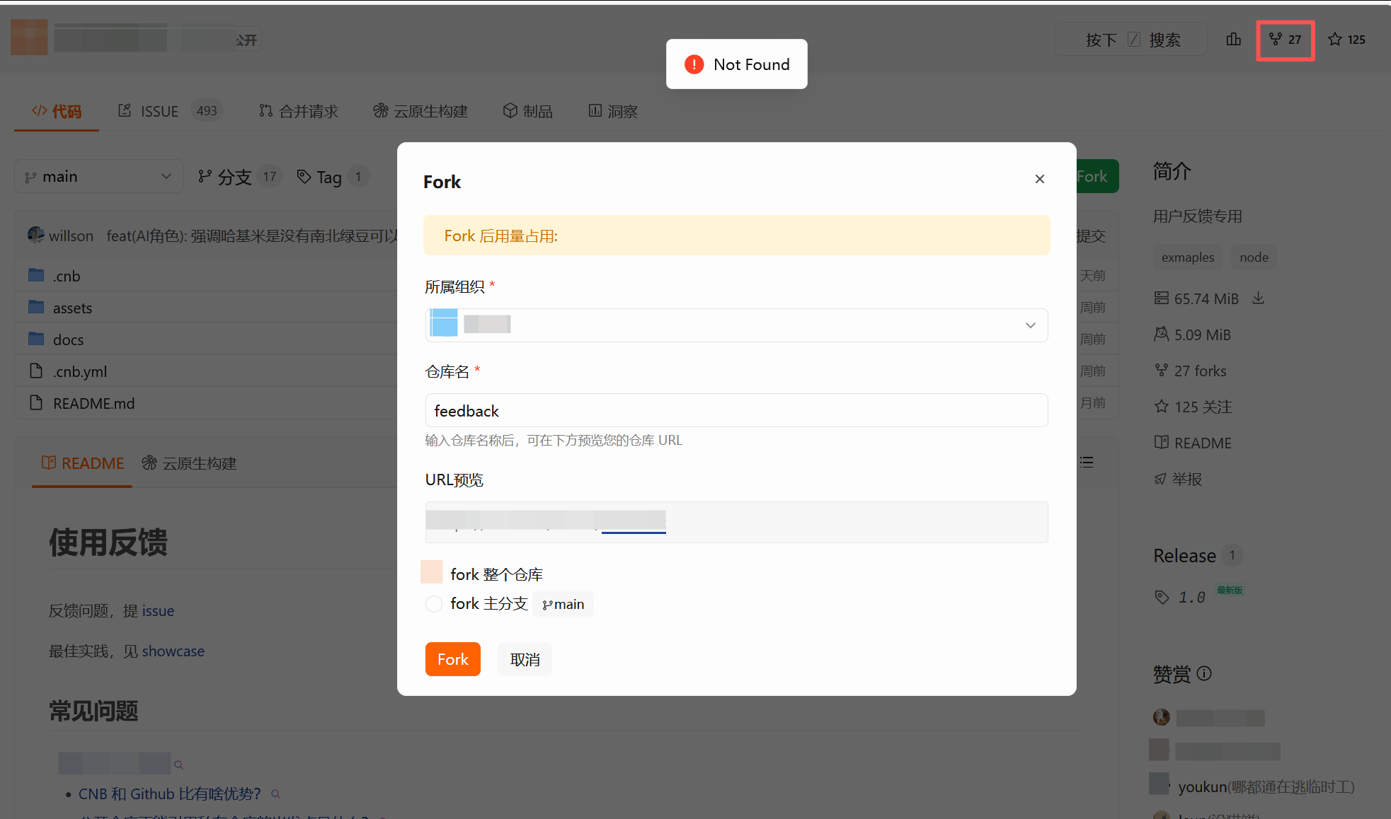Click the 赞赏 info circle icon
The height and width of the screenshot is (819, 1391).
pyautogui.click(x=1204, y=673)
